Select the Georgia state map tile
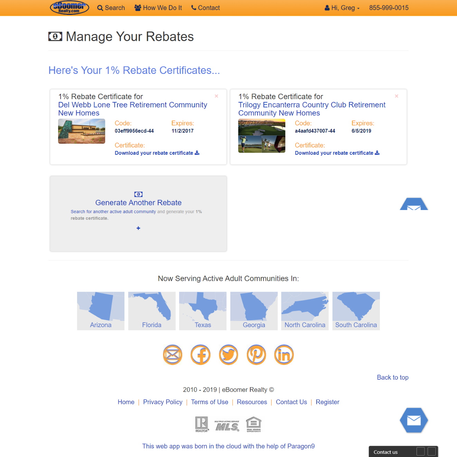The height and width of the screenshot is (457, 457). click(x=254, y=311)
